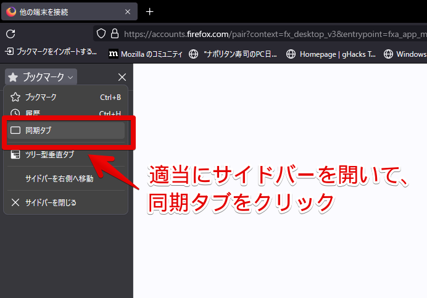Close the sidebar with the X button
427x298 pixels.
click(x=122, y=77)
